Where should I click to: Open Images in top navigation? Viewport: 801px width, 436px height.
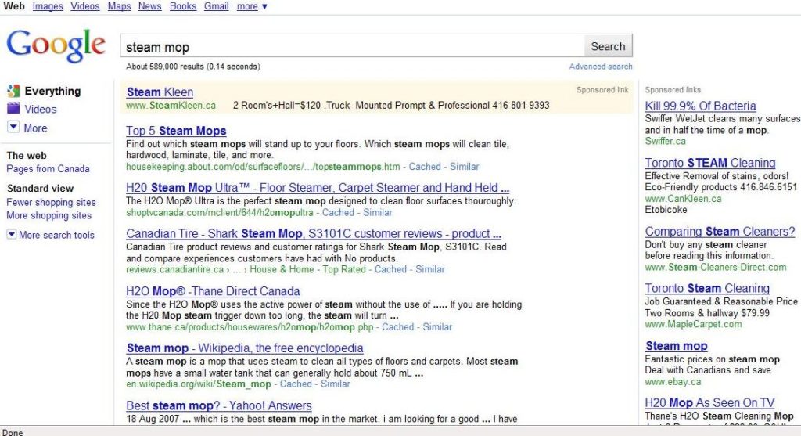point(48,6)
